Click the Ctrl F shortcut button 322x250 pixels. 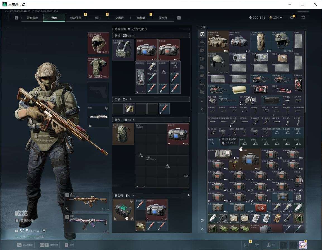pyautogui.click(x=49, y=245)
